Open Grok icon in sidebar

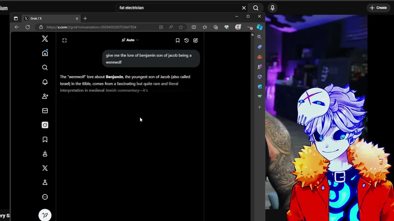(45, 125)
